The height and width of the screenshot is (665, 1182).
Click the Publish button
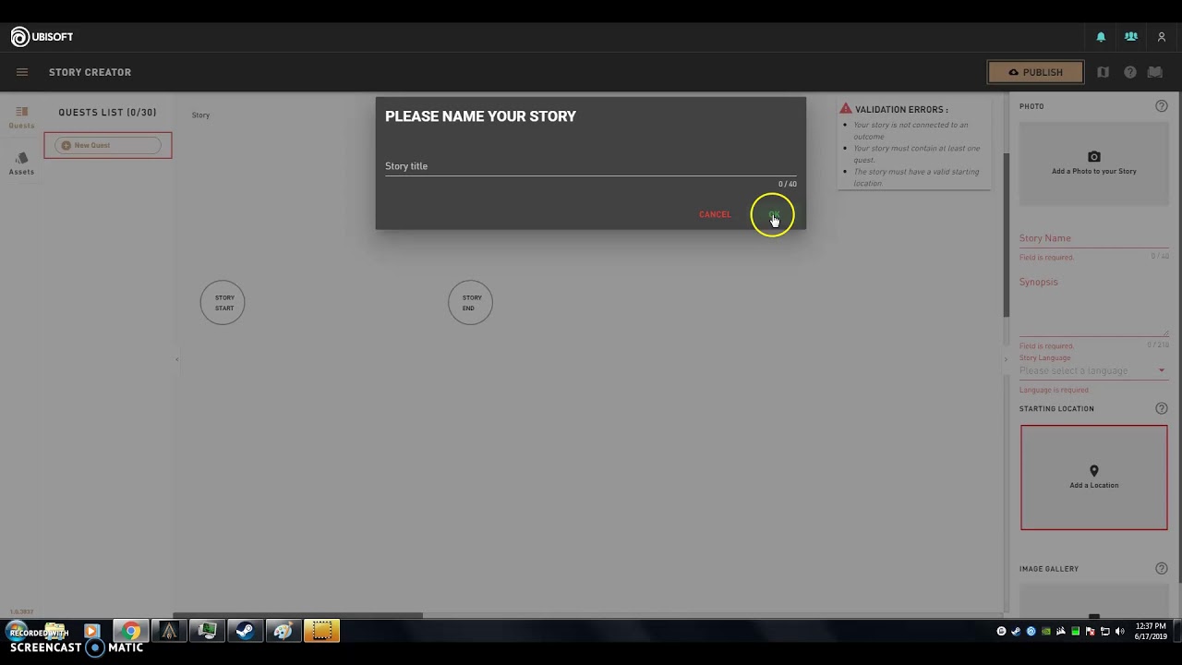tap(1035, 72)
